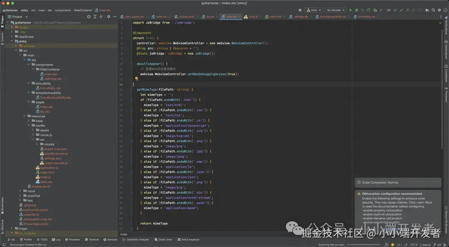This screenshot has width=449, height=247.
Task: Collapse the resources folder
Action: click(x=25, y=116)
